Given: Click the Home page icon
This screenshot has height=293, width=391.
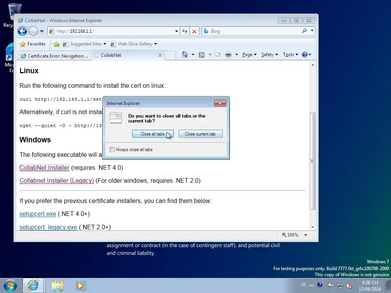Looking at the screenshot, I should pos(184,55).
